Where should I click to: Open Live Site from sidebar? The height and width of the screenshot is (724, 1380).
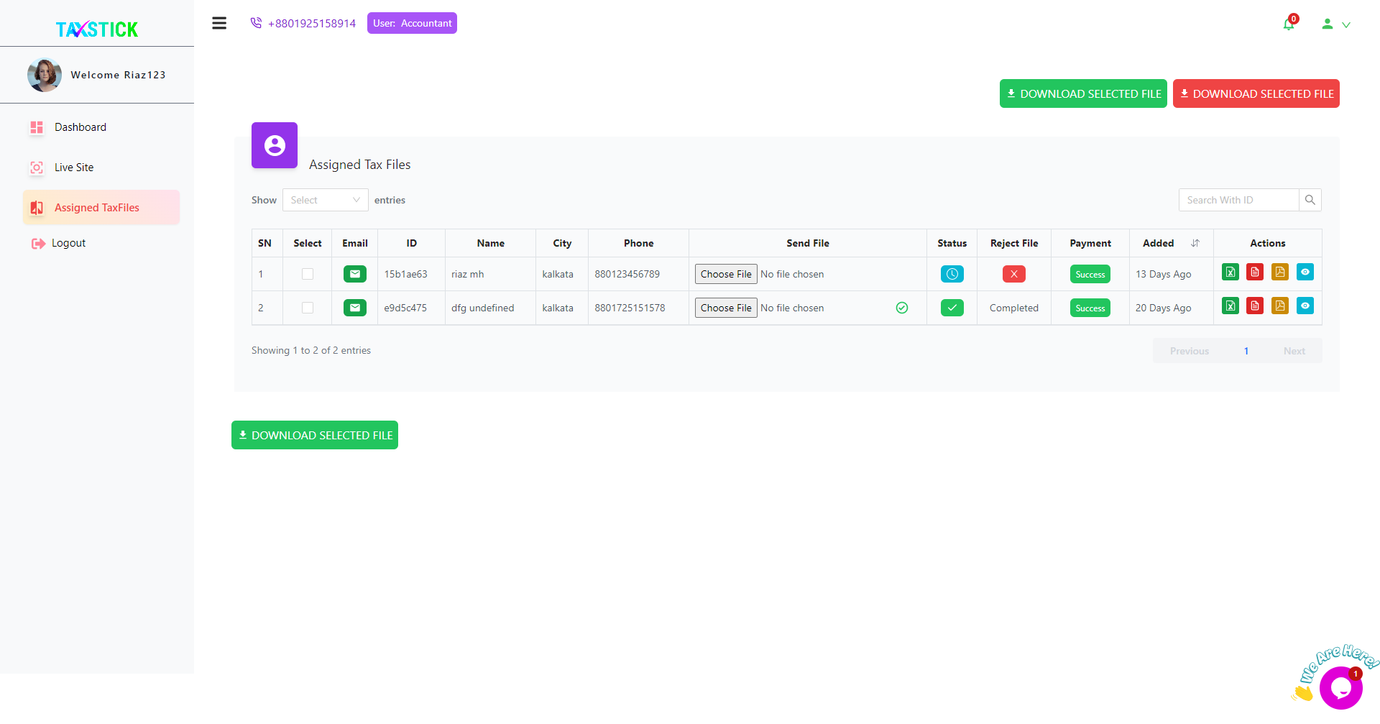[74, 168]
